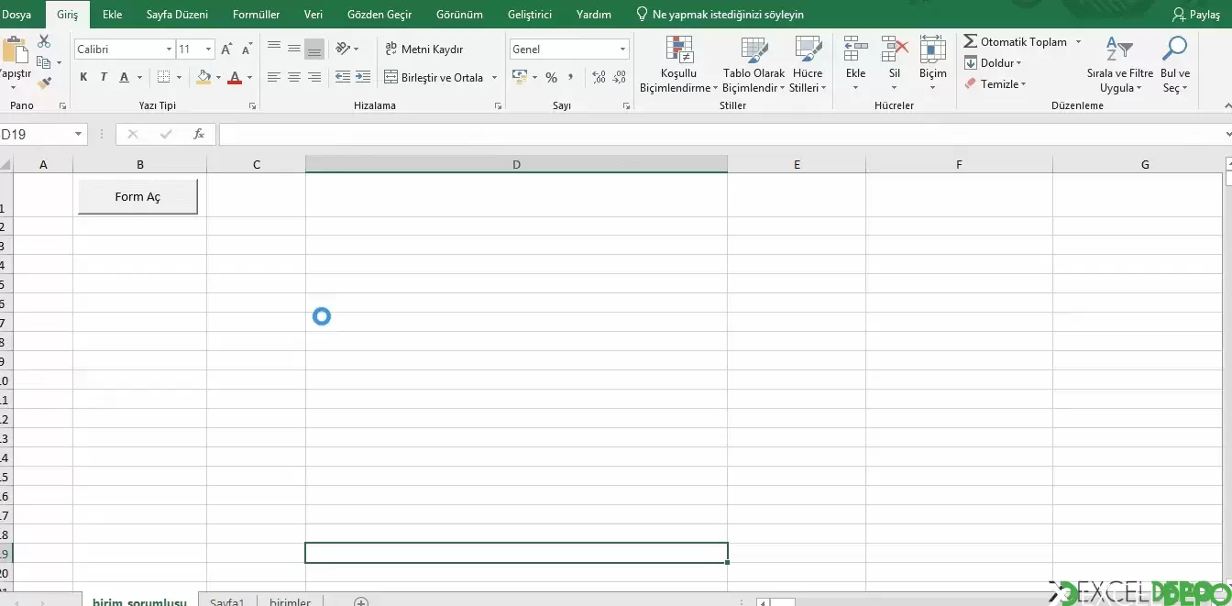This screenshot has height=606, width=1232.
Task: Apply fill color bucket
Action: [x=203, y=77]
